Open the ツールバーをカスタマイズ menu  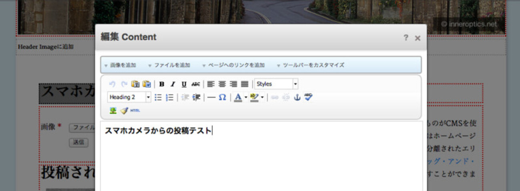tap(311, 65)
